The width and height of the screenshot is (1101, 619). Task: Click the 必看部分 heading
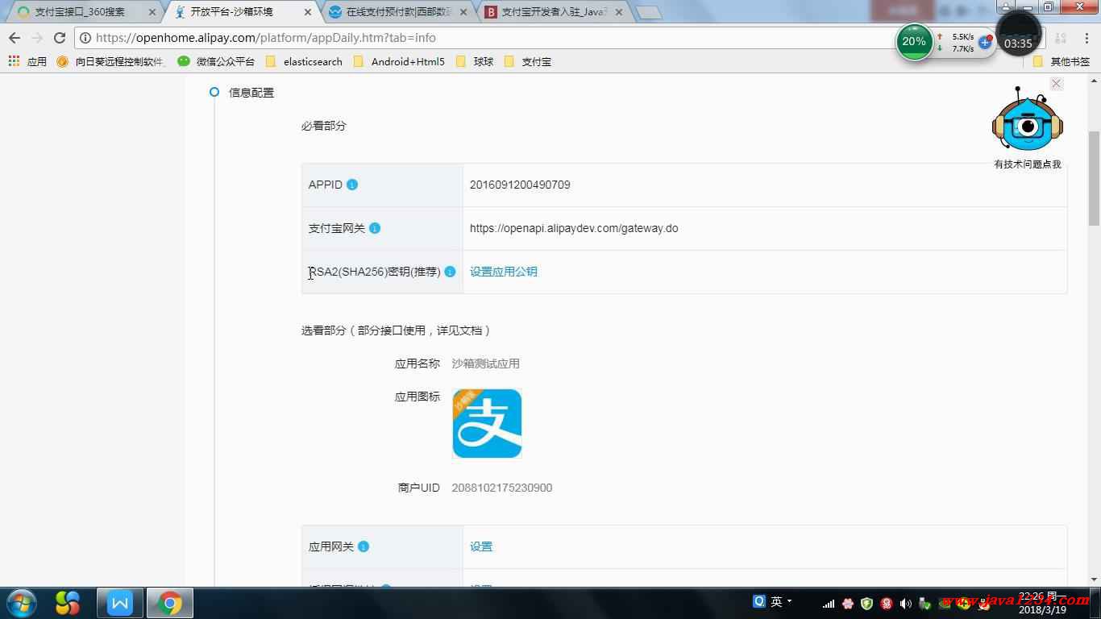[324, 126]
